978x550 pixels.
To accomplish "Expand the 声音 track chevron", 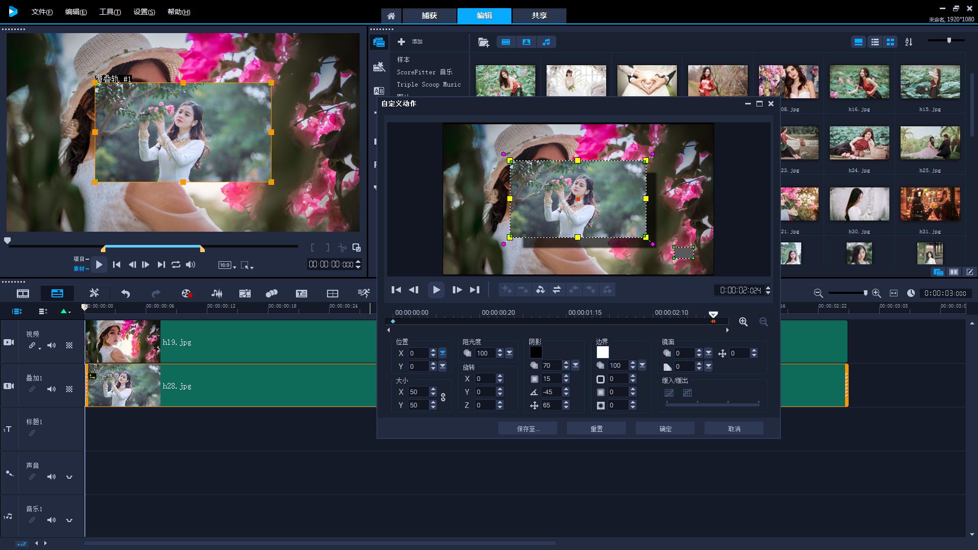I will click(x=69, y=477).
